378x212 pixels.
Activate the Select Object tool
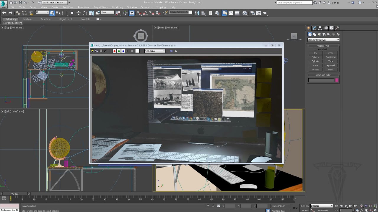pos(52,13)
